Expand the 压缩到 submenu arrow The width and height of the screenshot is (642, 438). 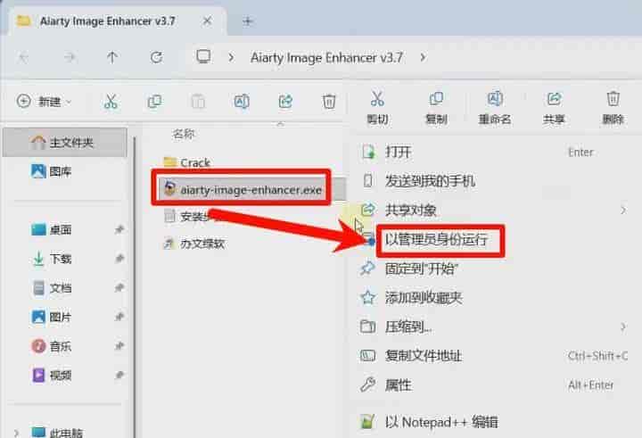[x=623, y=327]
